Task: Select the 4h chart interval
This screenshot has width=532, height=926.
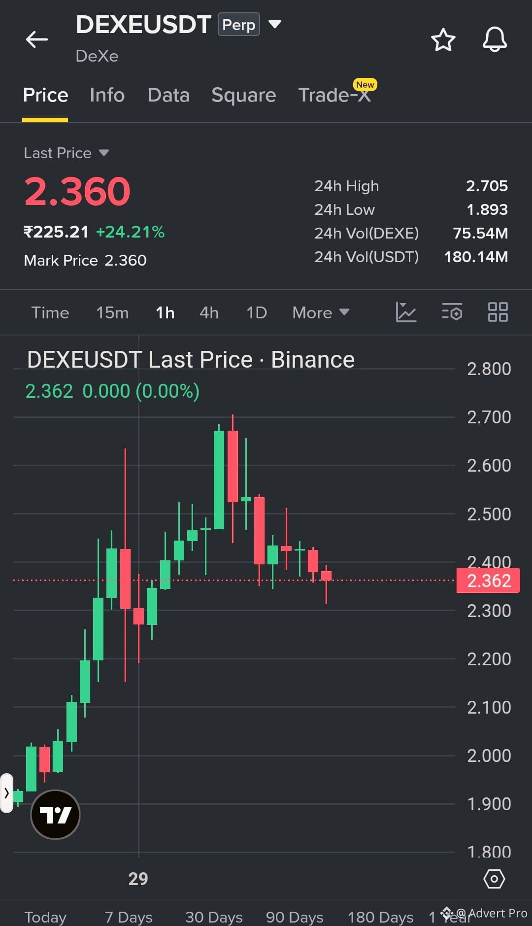Action: (x=209, y=312)
